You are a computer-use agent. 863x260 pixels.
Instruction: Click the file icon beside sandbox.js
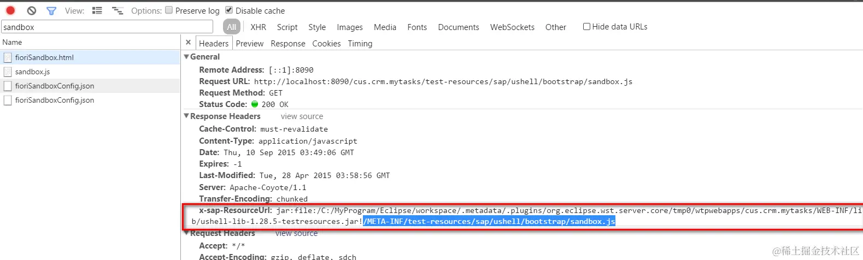point(8,72)
